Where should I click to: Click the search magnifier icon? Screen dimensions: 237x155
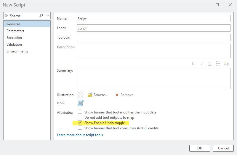(41, 16)
